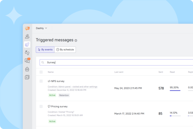
Task: Switch to the By schedule tab
Action: point(65,50)
